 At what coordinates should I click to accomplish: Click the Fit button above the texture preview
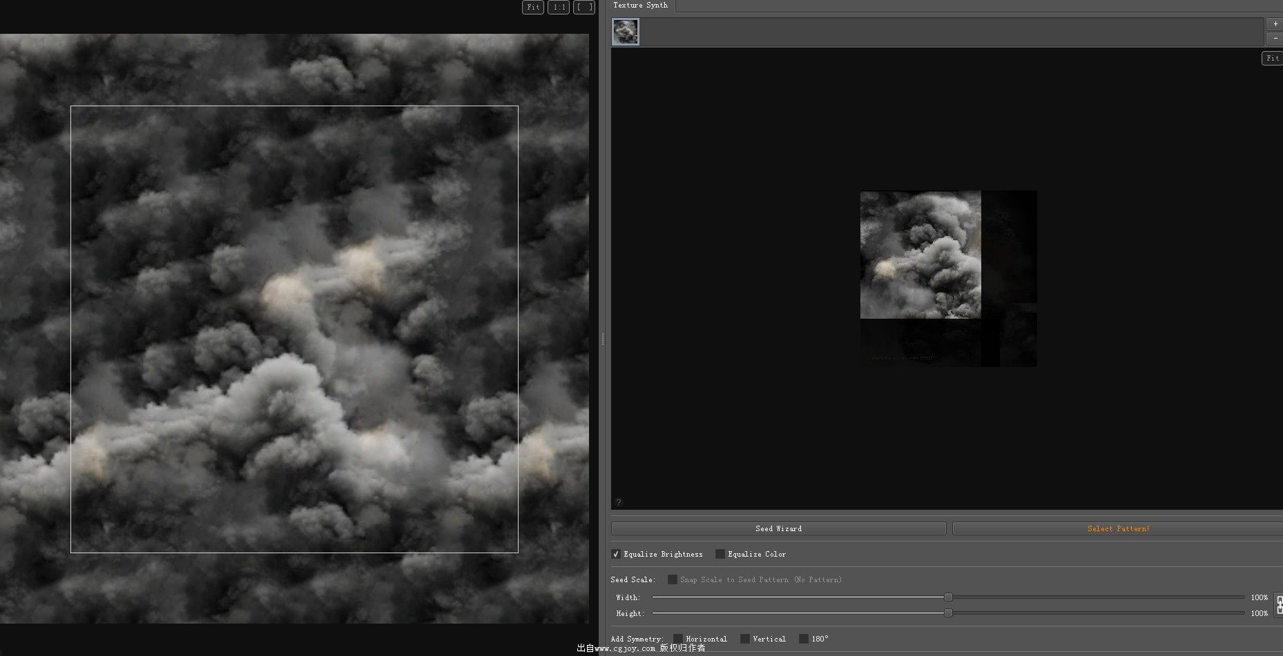pyautogui.click(x=532, y=7)
